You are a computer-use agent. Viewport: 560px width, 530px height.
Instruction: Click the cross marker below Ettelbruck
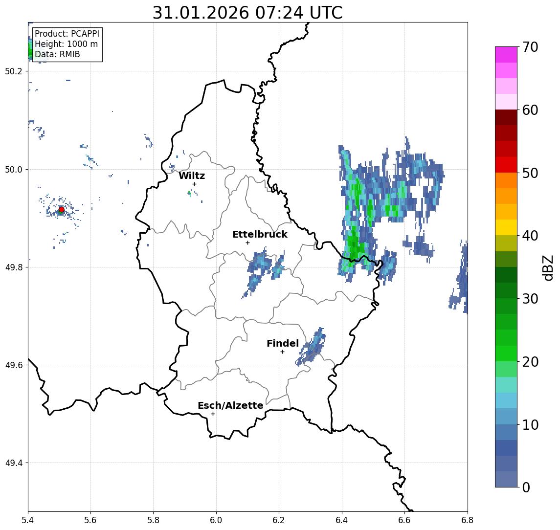(247, 243)
